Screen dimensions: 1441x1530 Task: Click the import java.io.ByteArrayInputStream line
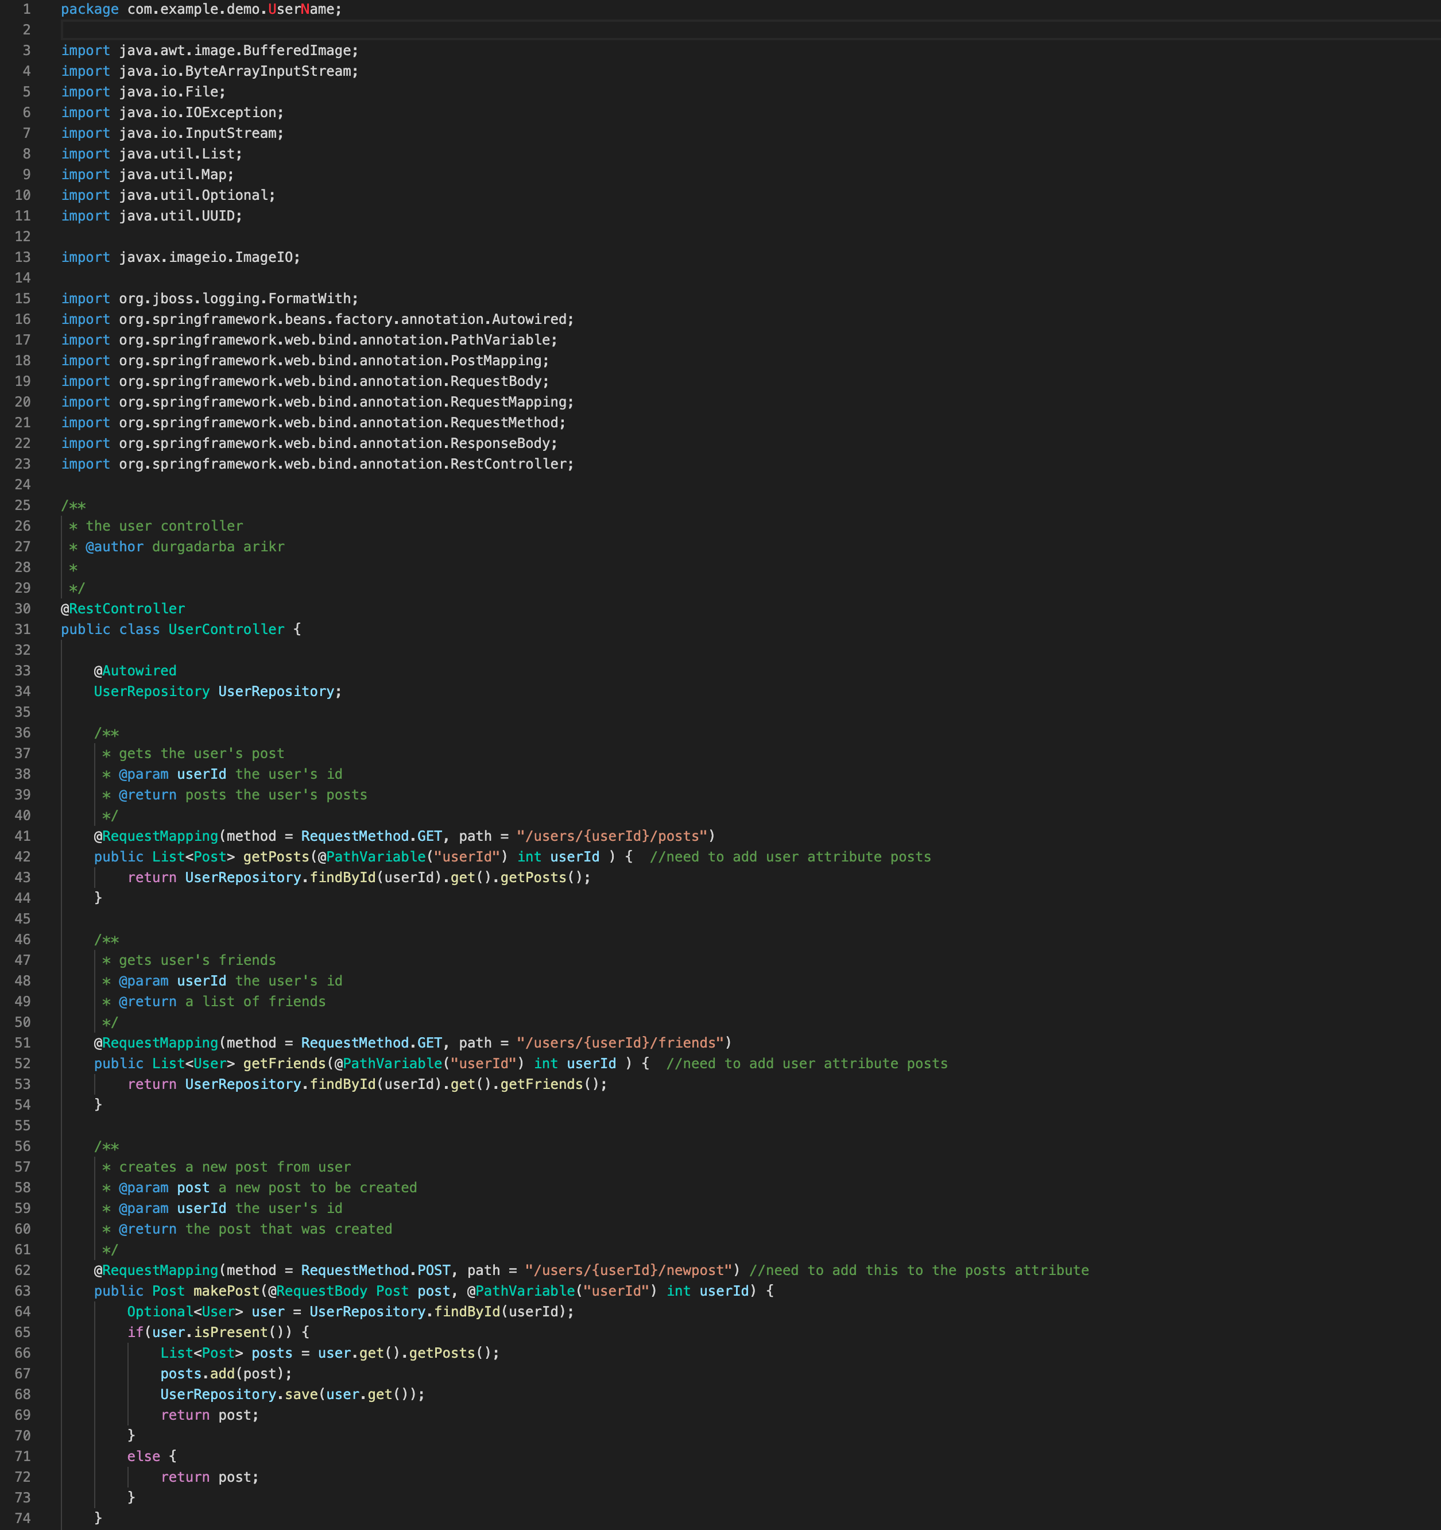(x=210, y=71)
